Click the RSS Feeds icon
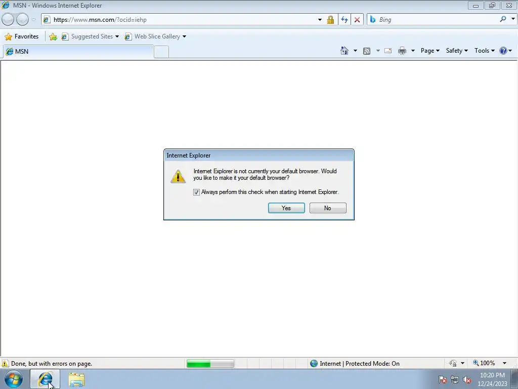 click(x=367, y=51)
